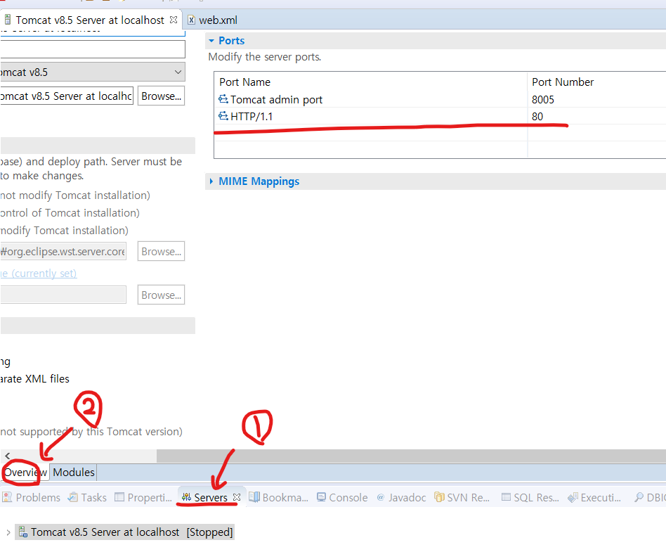The height and width of the screenshot is (552, 666).
Task: Click the port number 80 cell
Action: click(537, 117)
